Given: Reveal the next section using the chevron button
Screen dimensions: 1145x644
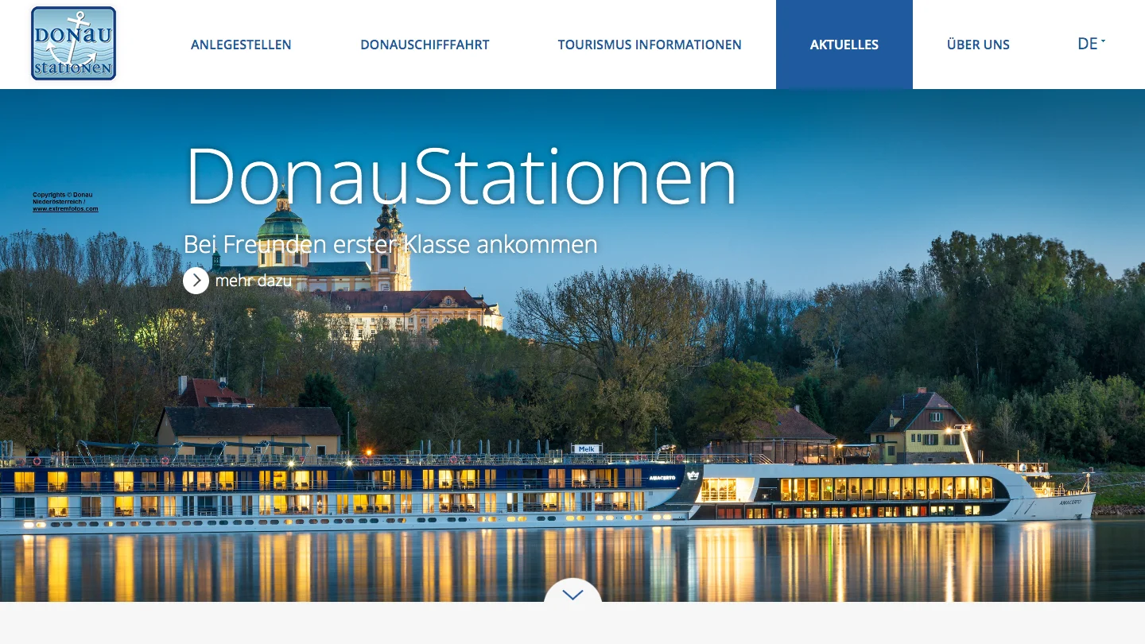Looking at the screenshot, I should point(572,595).
